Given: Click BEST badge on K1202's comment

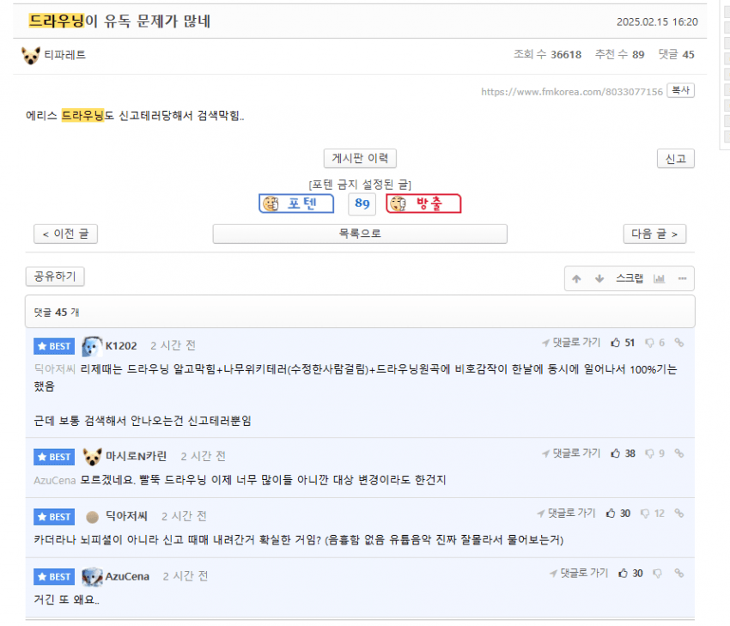Looking at the screenshot, I should [54, 346].
